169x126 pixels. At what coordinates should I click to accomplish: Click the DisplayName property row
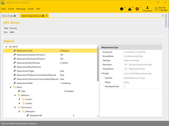click(x=131, y=69)
